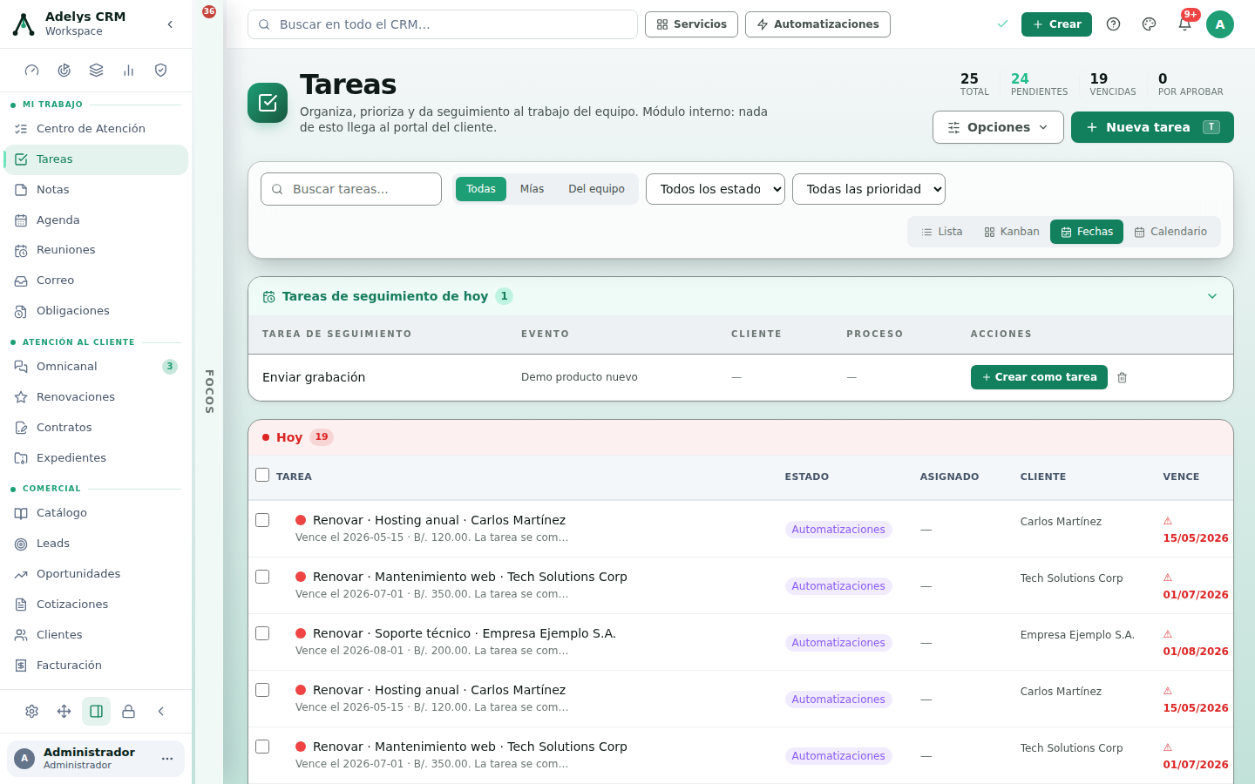Viewport: 1255px width, 784px height.
Task: Open the notifications bell icon
Action: point(1184,24)
